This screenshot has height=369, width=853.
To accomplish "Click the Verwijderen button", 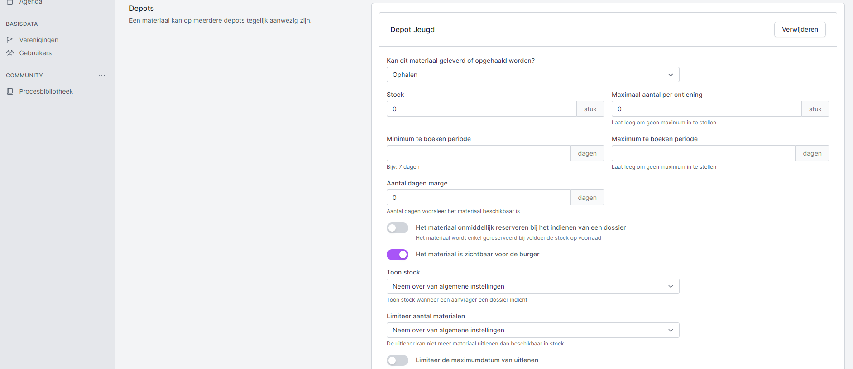I will (x=800, y=29).
